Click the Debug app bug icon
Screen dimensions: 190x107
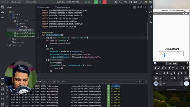(x=100, y=2)
